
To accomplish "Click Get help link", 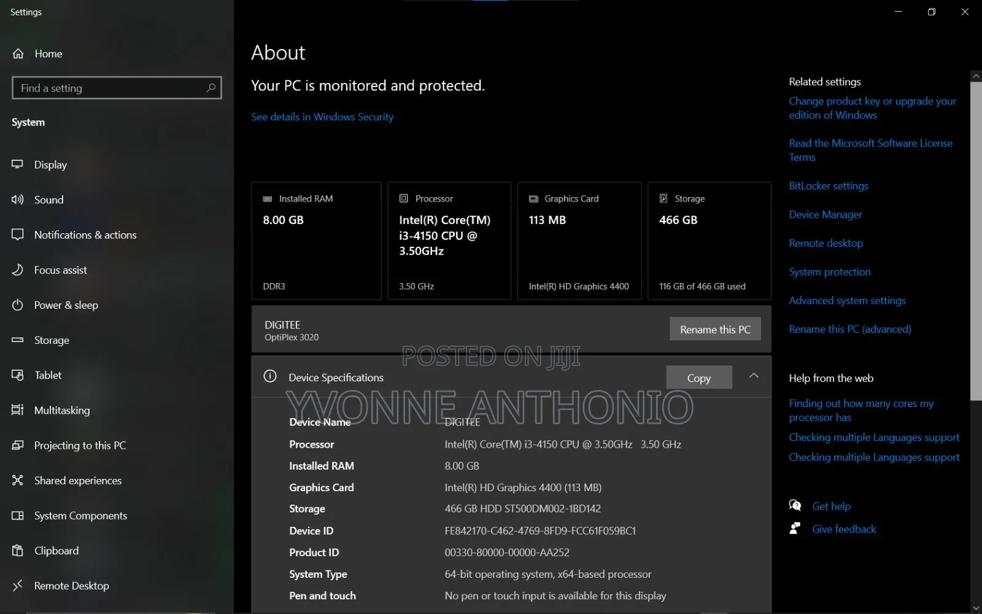I will click(831, 506).
